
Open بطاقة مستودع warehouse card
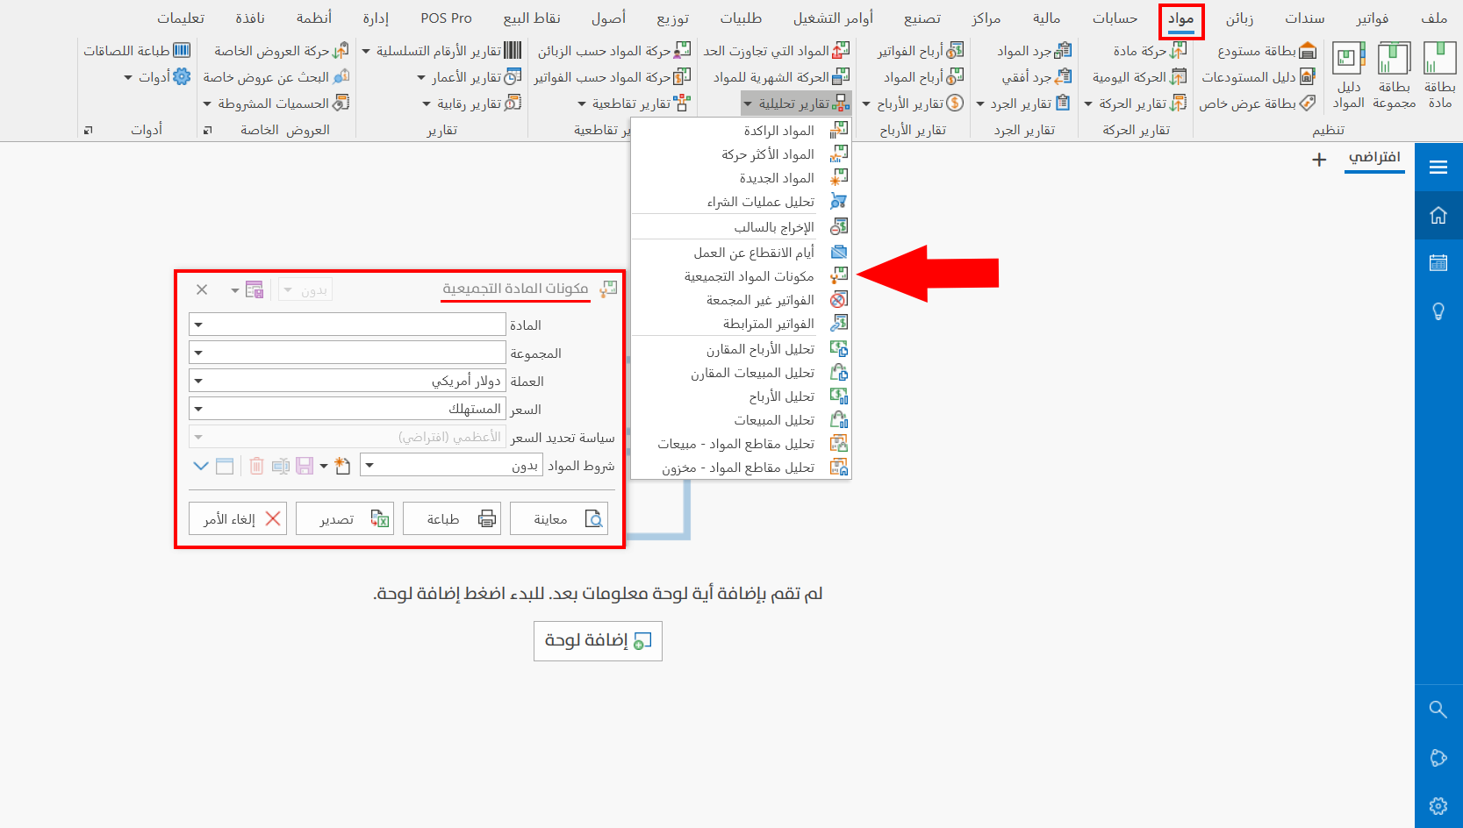(x=1267, y=51)
